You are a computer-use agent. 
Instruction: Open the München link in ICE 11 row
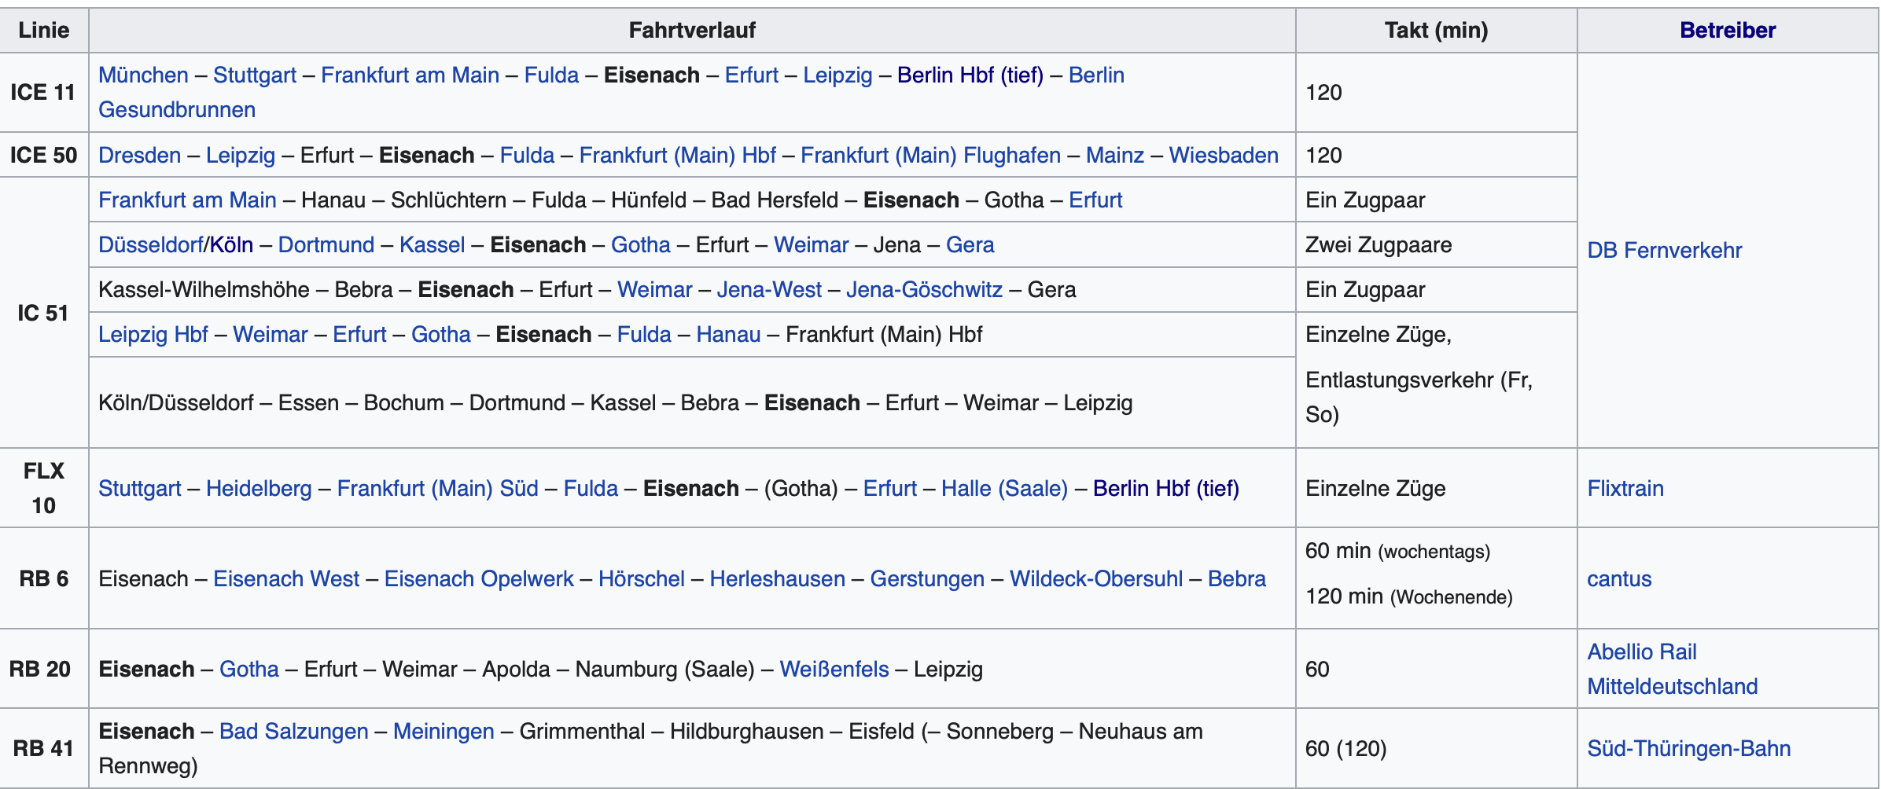click(x=143, y=75)
